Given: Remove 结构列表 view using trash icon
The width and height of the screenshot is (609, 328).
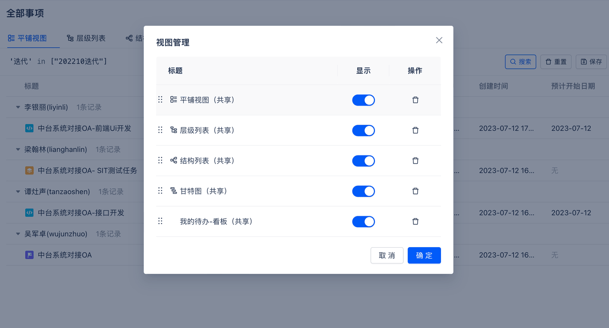Looking at the screenshot, I should [x=415, y=161].
